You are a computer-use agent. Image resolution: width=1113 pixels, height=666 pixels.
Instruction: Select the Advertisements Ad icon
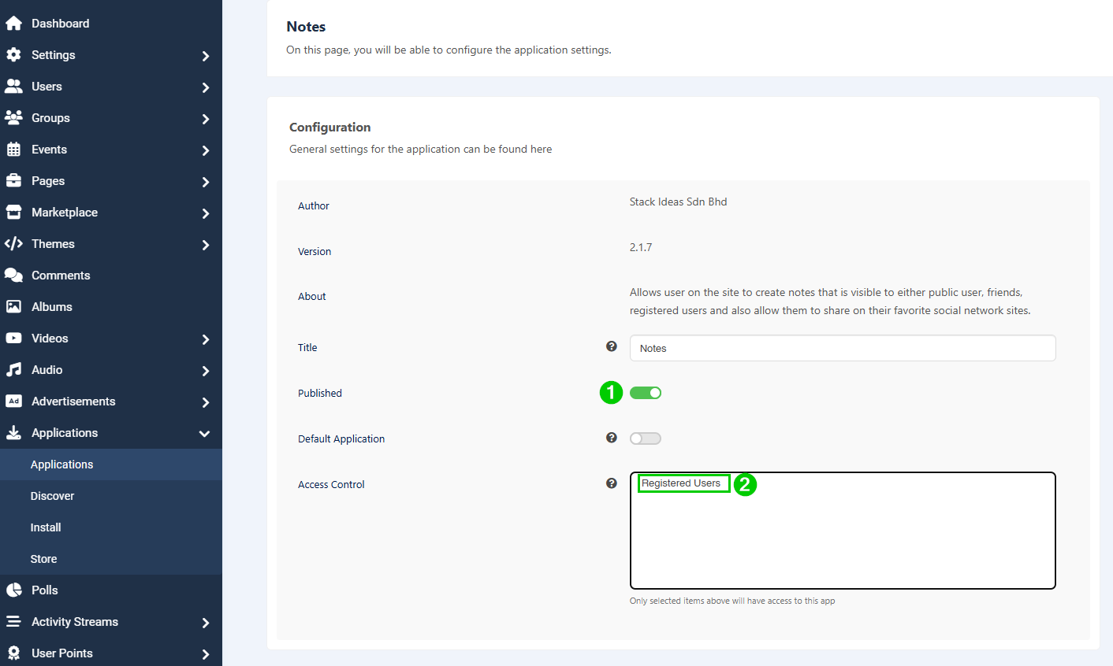coord(13,401)
